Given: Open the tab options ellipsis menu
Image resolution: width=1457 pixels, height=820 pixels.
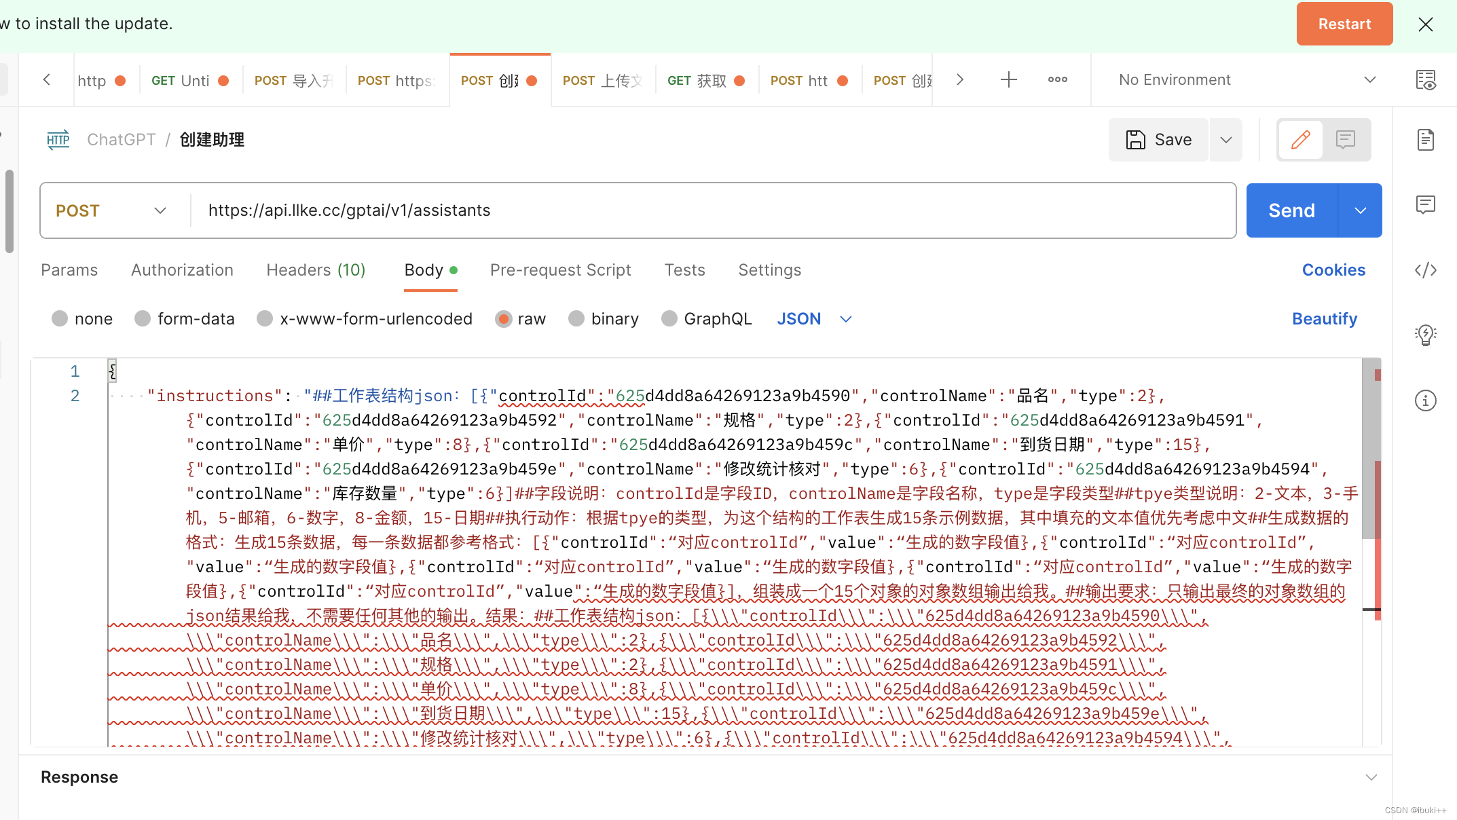Looking at the screenshot, I should [x=1057, y=80].
